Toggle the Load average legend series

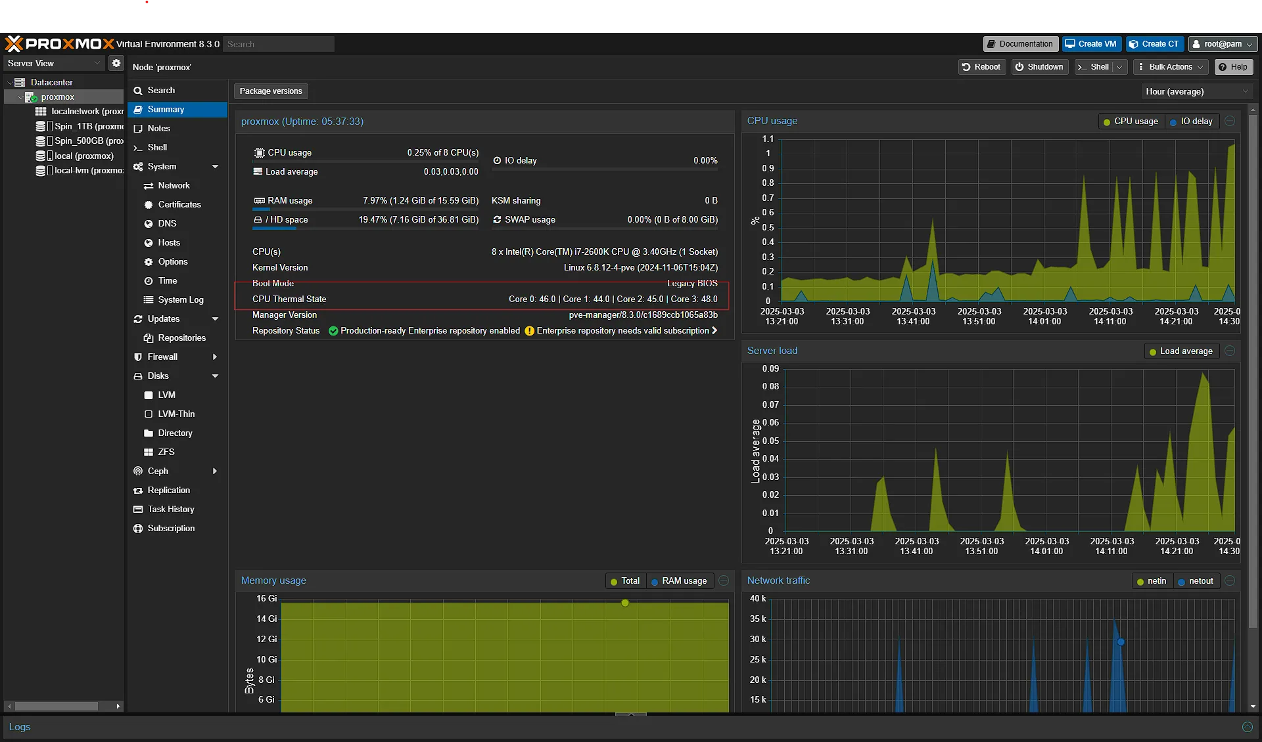pyautogui.click(x=1181, y=351)
